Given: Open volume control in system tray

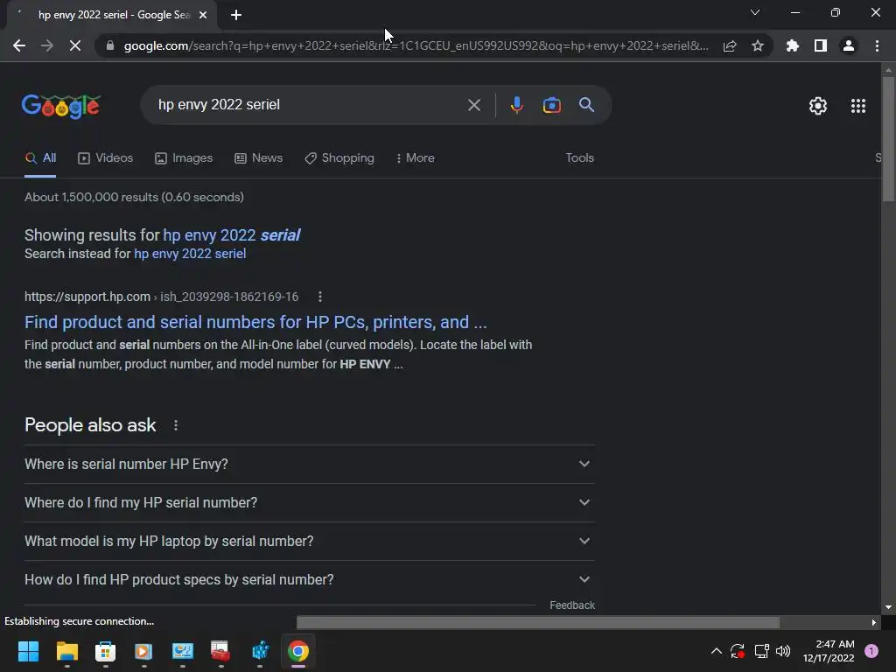Looking at the screenshot, I should [x=783, y=651].
